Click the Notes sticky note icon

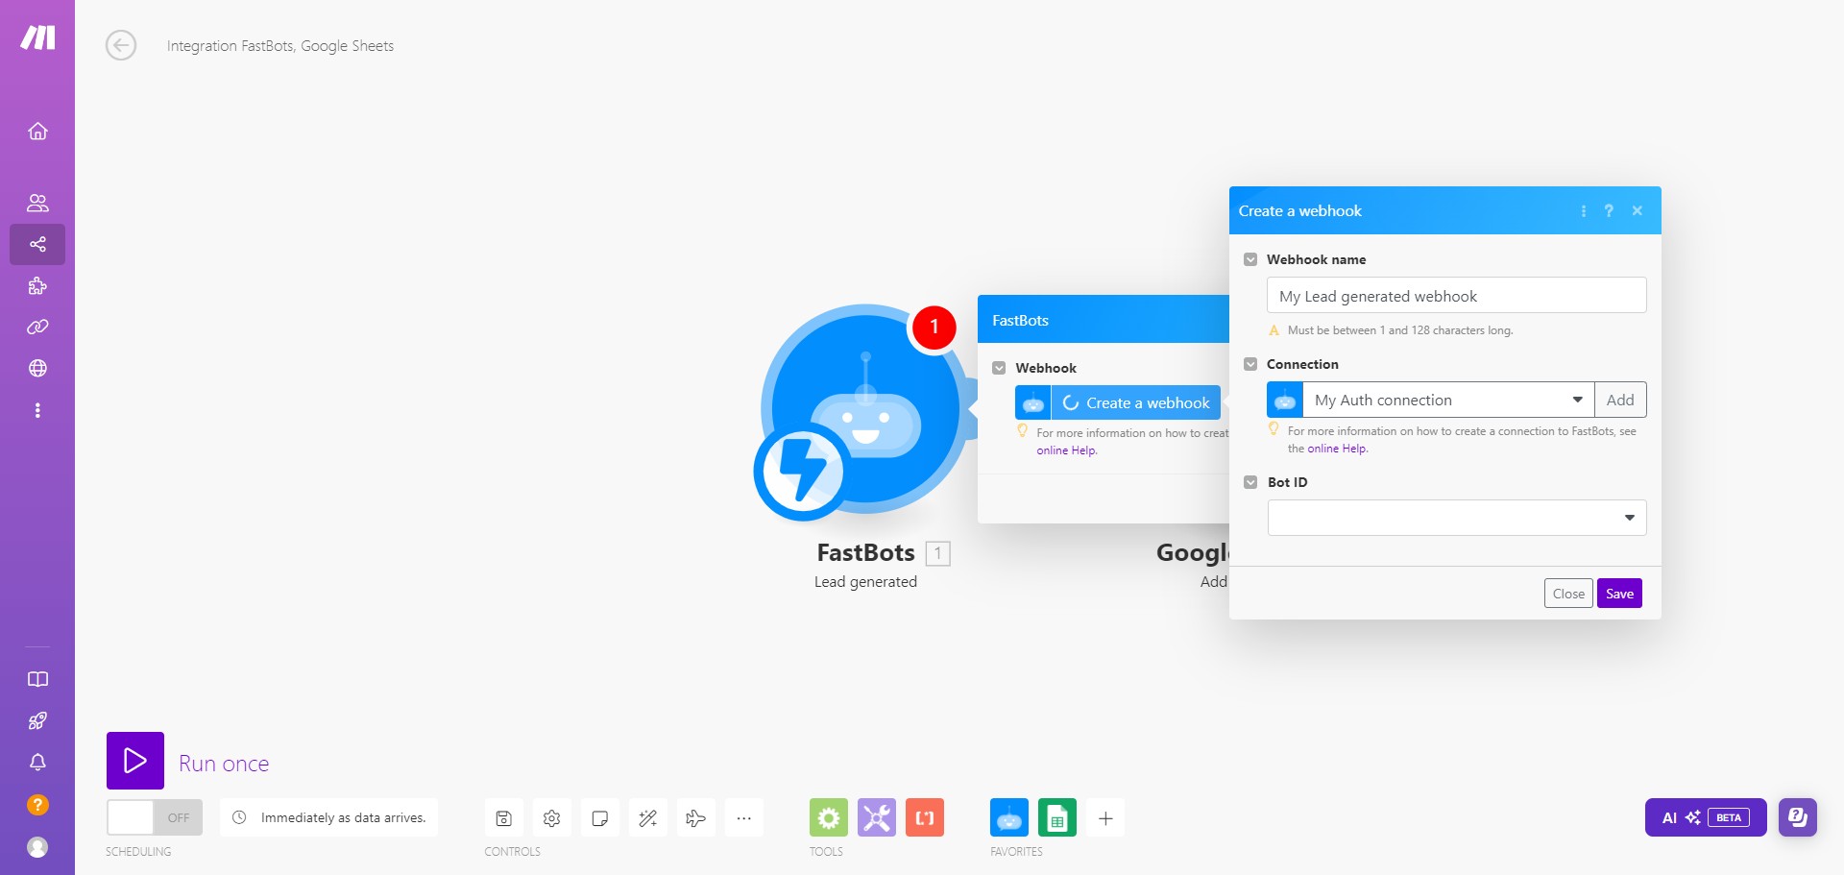[599, 818]
